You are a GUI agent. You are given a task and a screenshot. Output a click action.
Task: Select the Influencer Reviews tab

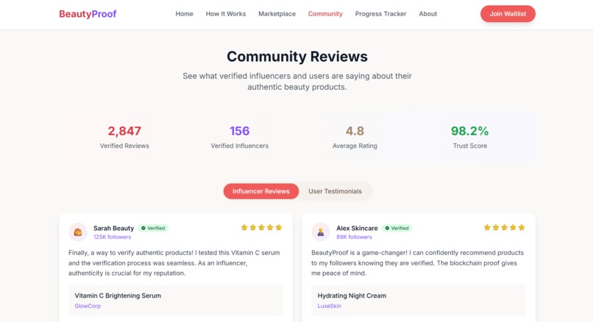pyautogui.click(x=261, y=191)
